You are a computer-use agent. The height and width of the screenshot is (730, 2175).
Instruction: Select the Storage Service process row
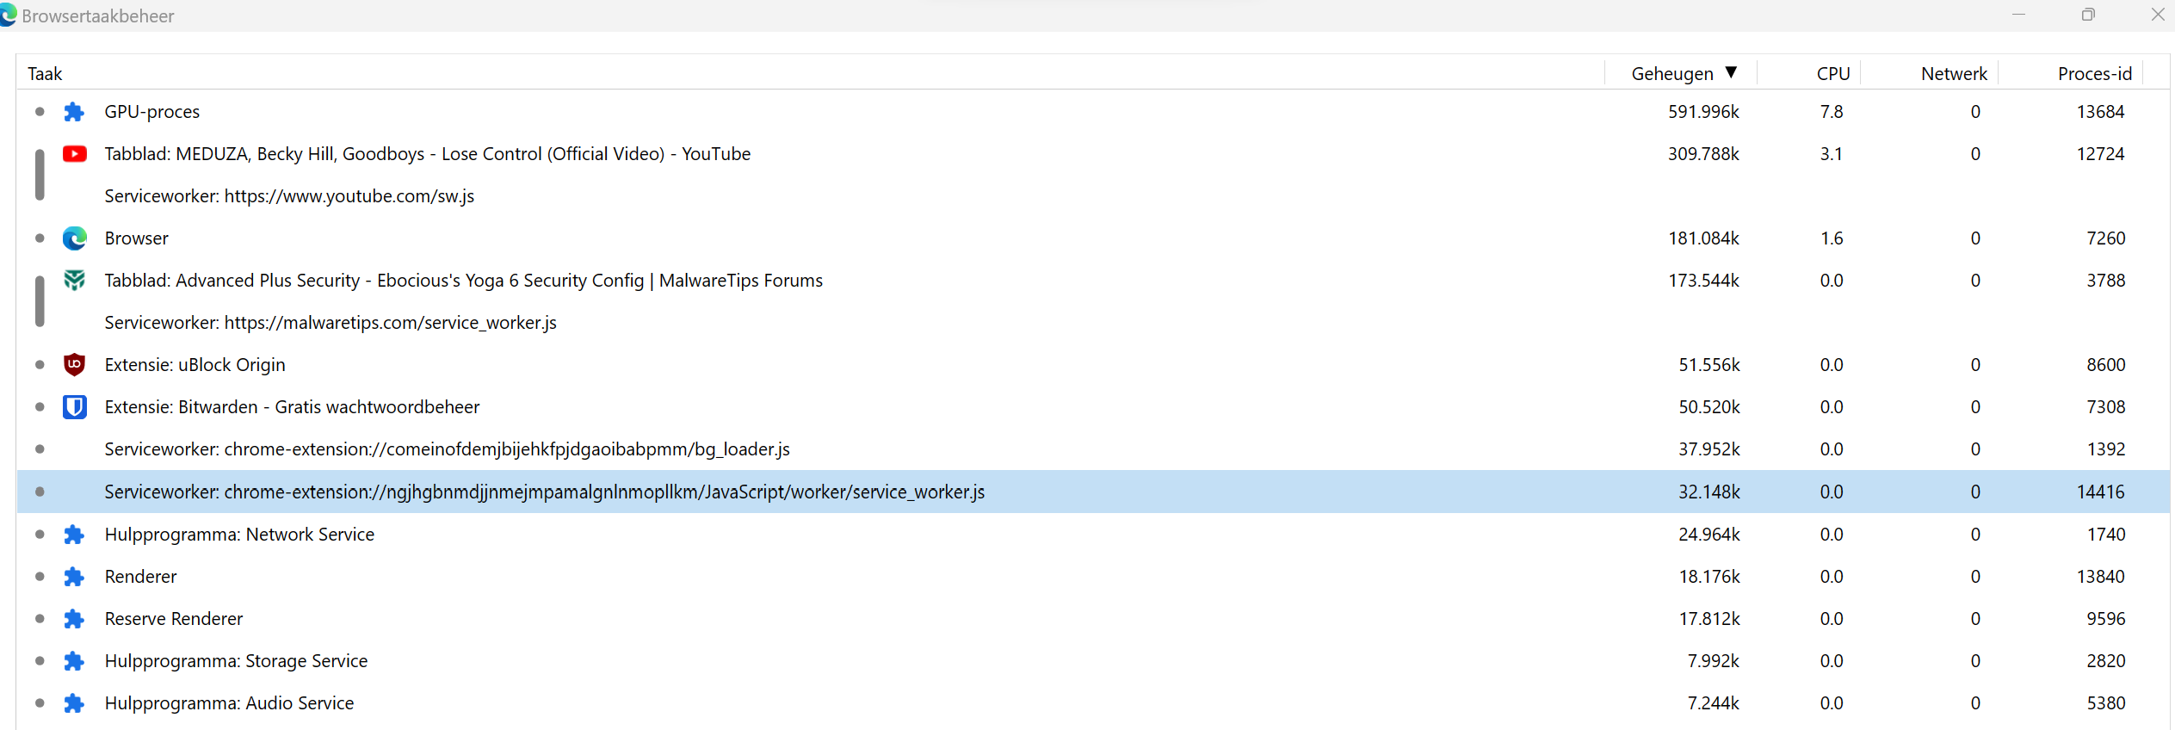(236, 661)
